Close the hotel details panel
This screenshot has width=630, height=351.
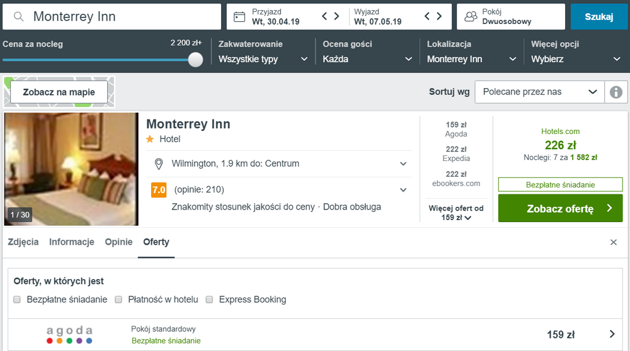pyautogui.click(x=614, y=242)
